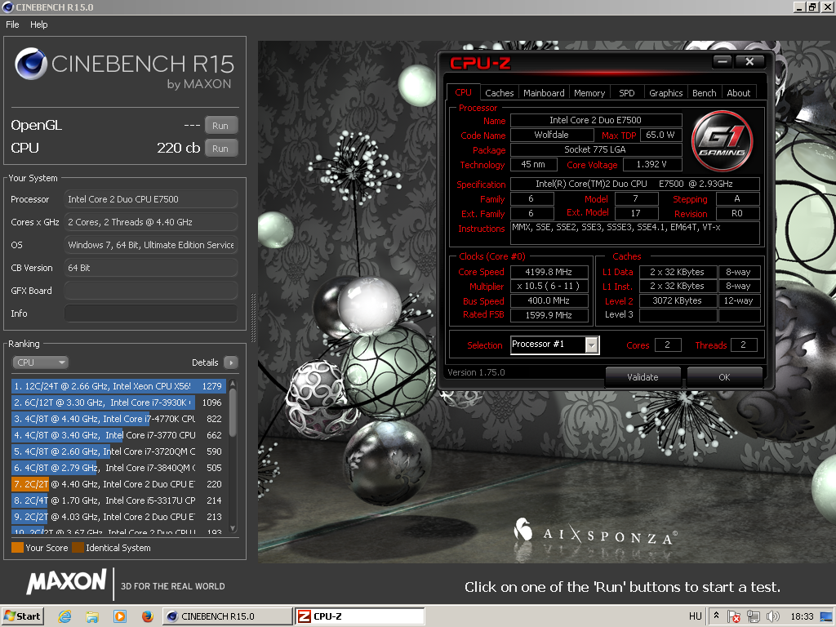Select ranking row 1 Intel Xeon X56
Screen dimensions: 836x627
point(118,386)
